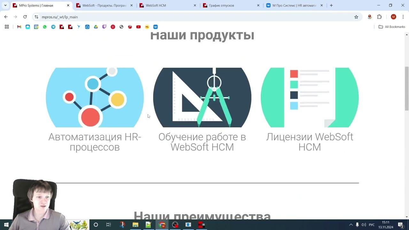Open the WhatsApp bookmark
This screenshot has width=409, height=230.
tap(45, 27)
